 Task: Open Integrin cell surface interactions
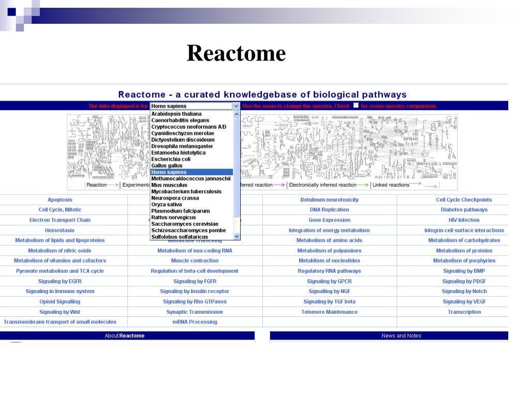pyautogui.click(x=464, y=230)
